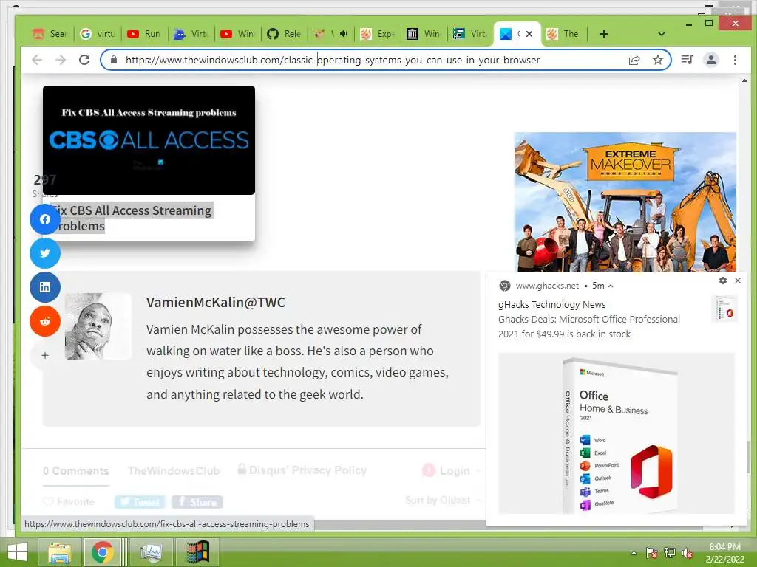Open notification settings gear
Screen dimensions: 757x567
tap(723, 281)
